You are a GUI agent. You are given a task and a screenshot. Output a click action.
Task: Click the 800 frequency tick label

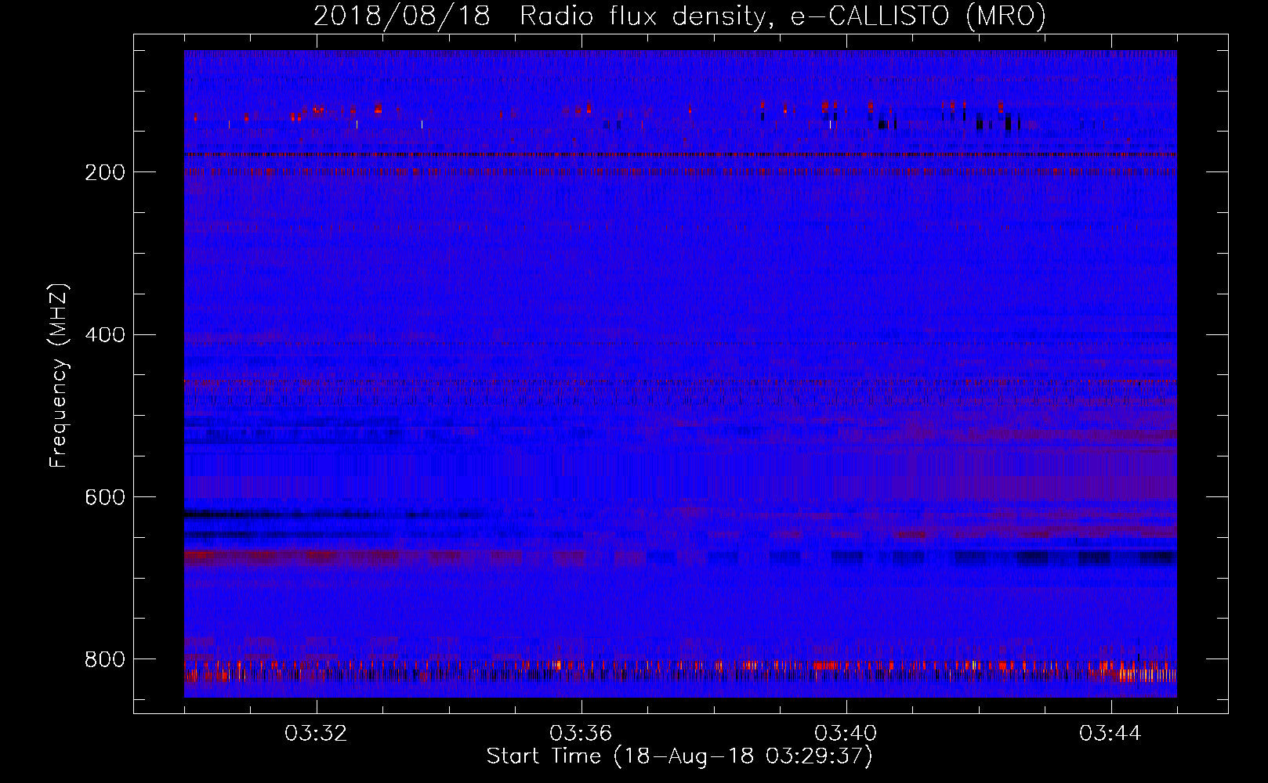click(x=104, y=659)
